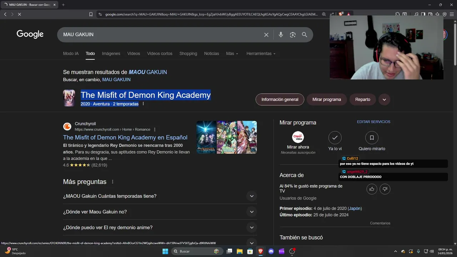The height and width of the screenshot is (257, 457).
Task: Click the show poster thumbnail beside title
Action: pos(69,98)
